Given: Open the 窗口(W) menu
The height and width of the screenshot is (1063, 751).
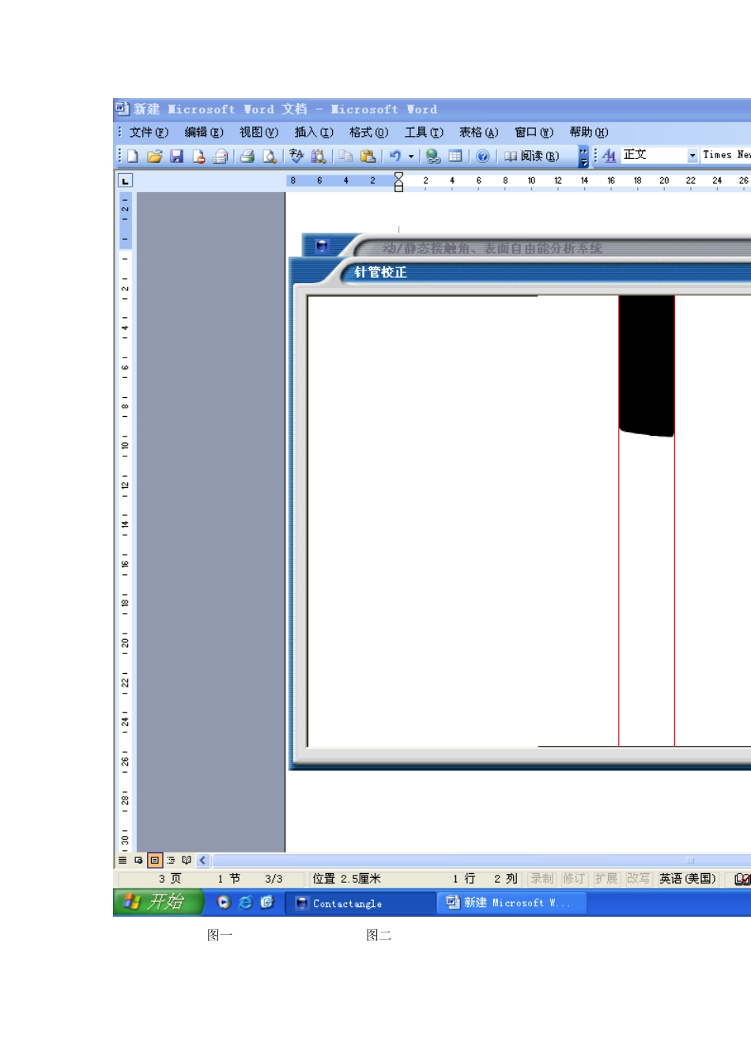Looking at the screenshot, I should pos(534,132).
